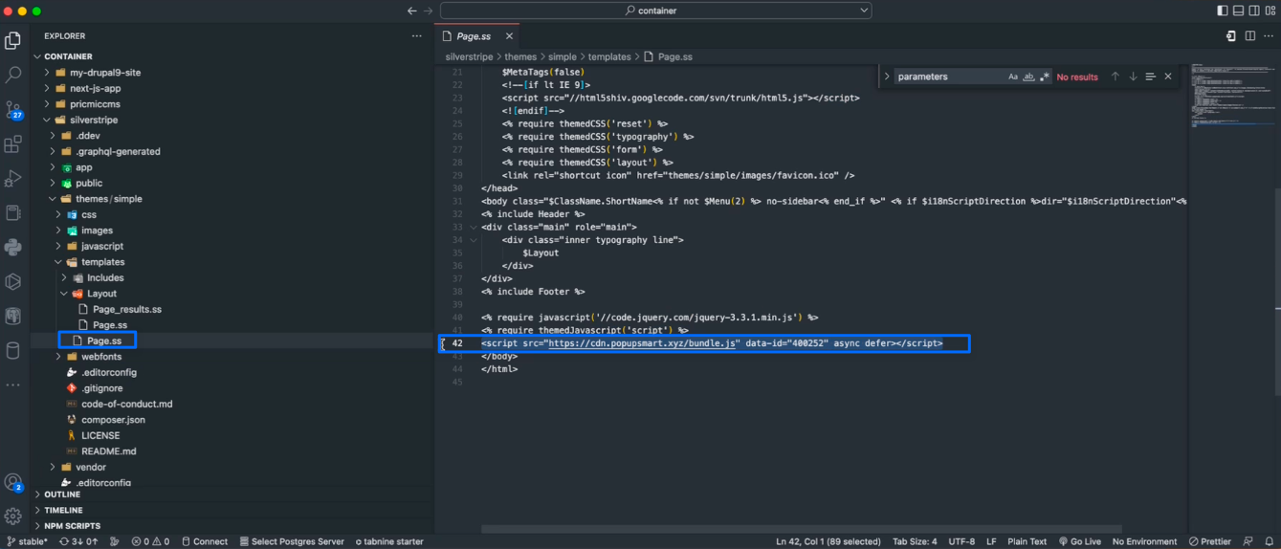Click the 'stable*' git branch status item
Image resolution: width=1281 pixels, height=549 pixels.
click(x=27, y=541)
